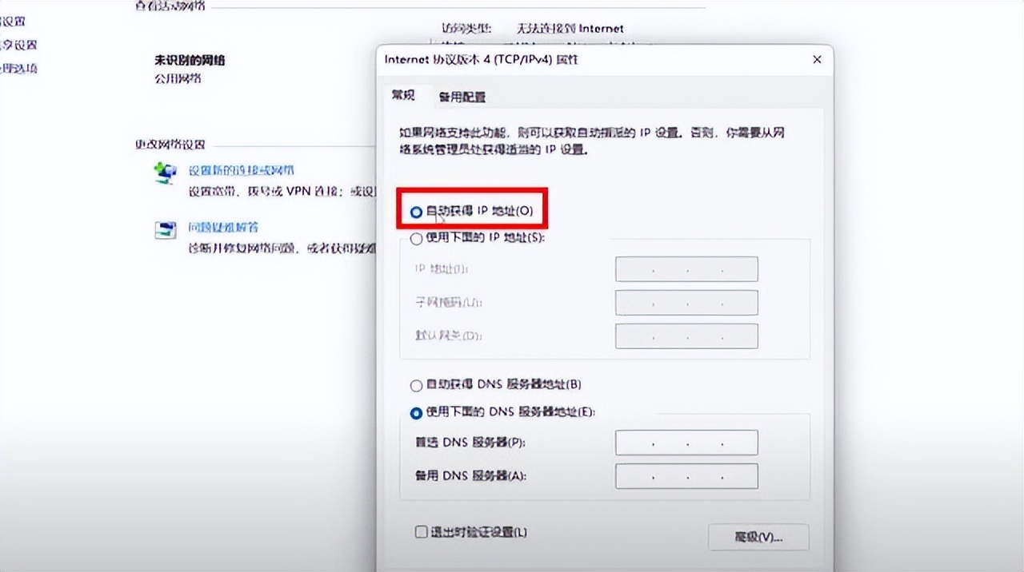Click the 更改网络设置 section heading
The image size is (1024, 572).
[170, 145]
